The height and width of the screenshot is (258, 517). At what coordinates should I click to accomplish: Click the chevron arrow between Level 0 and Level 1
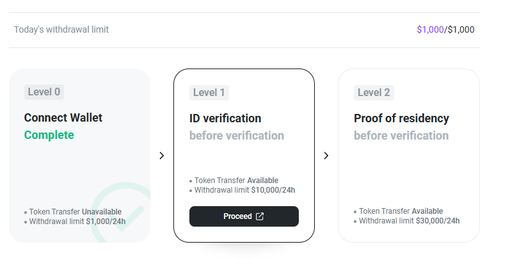pos(161,156)
